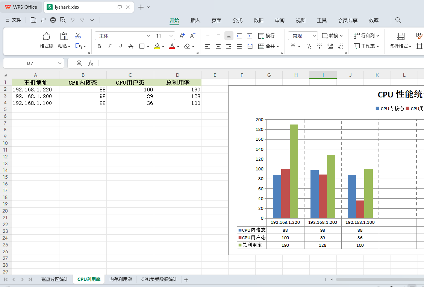Open the File (文件) menu
Screen dimensions: 424x287
coord(13,20)
